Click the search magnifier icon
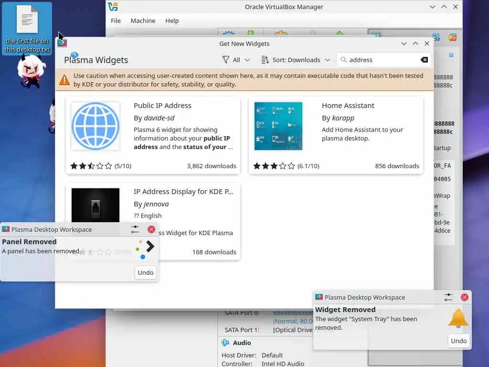 pos(344,60)
